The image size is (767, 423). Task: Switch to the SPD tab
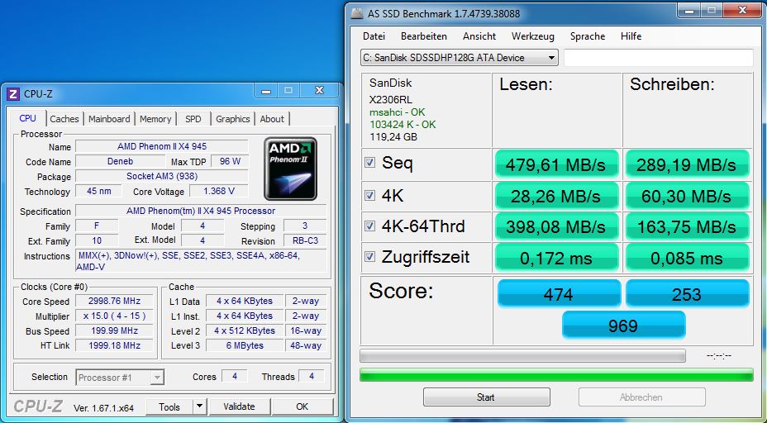(x=193, y=119)
